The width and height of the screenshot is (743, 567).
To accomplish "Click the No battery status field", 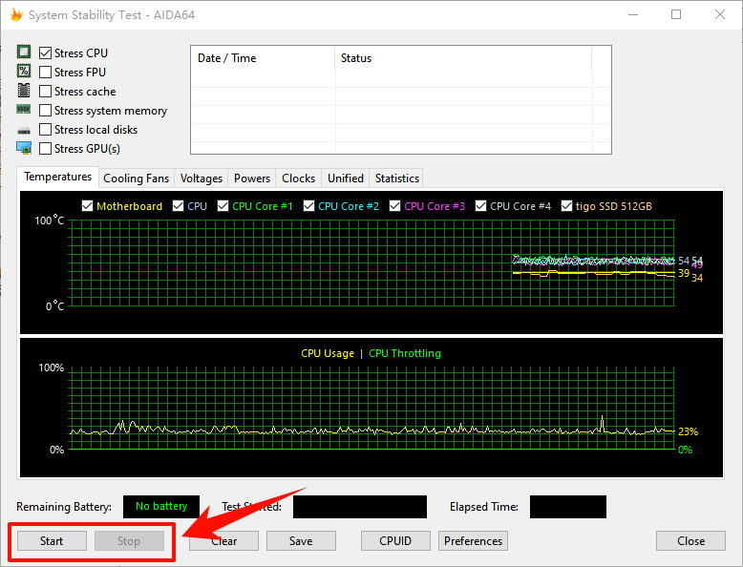I will (161, 506).
